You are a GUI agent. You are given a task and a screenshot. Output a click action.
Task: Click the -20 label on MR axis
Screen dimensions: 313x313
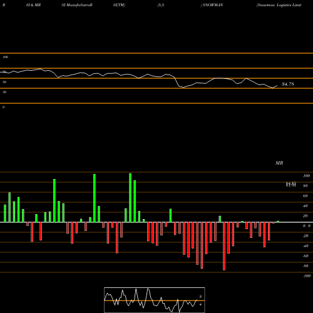305,236
